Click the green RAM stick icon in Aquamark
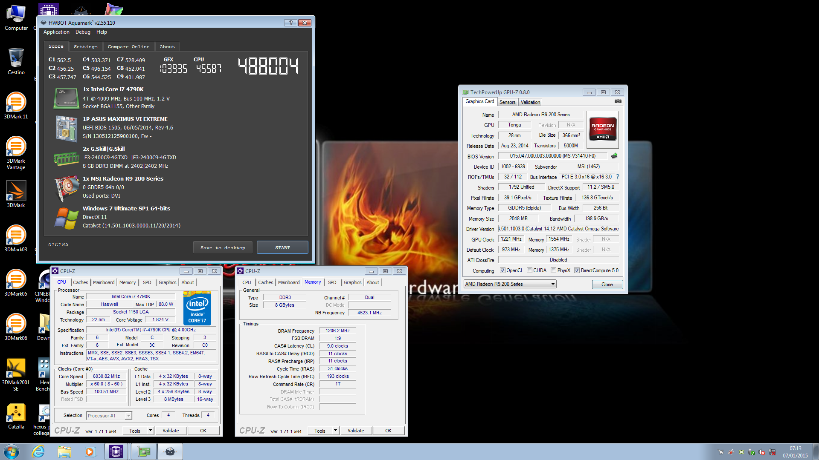This screenshot has height=460, width=819. 66,159
